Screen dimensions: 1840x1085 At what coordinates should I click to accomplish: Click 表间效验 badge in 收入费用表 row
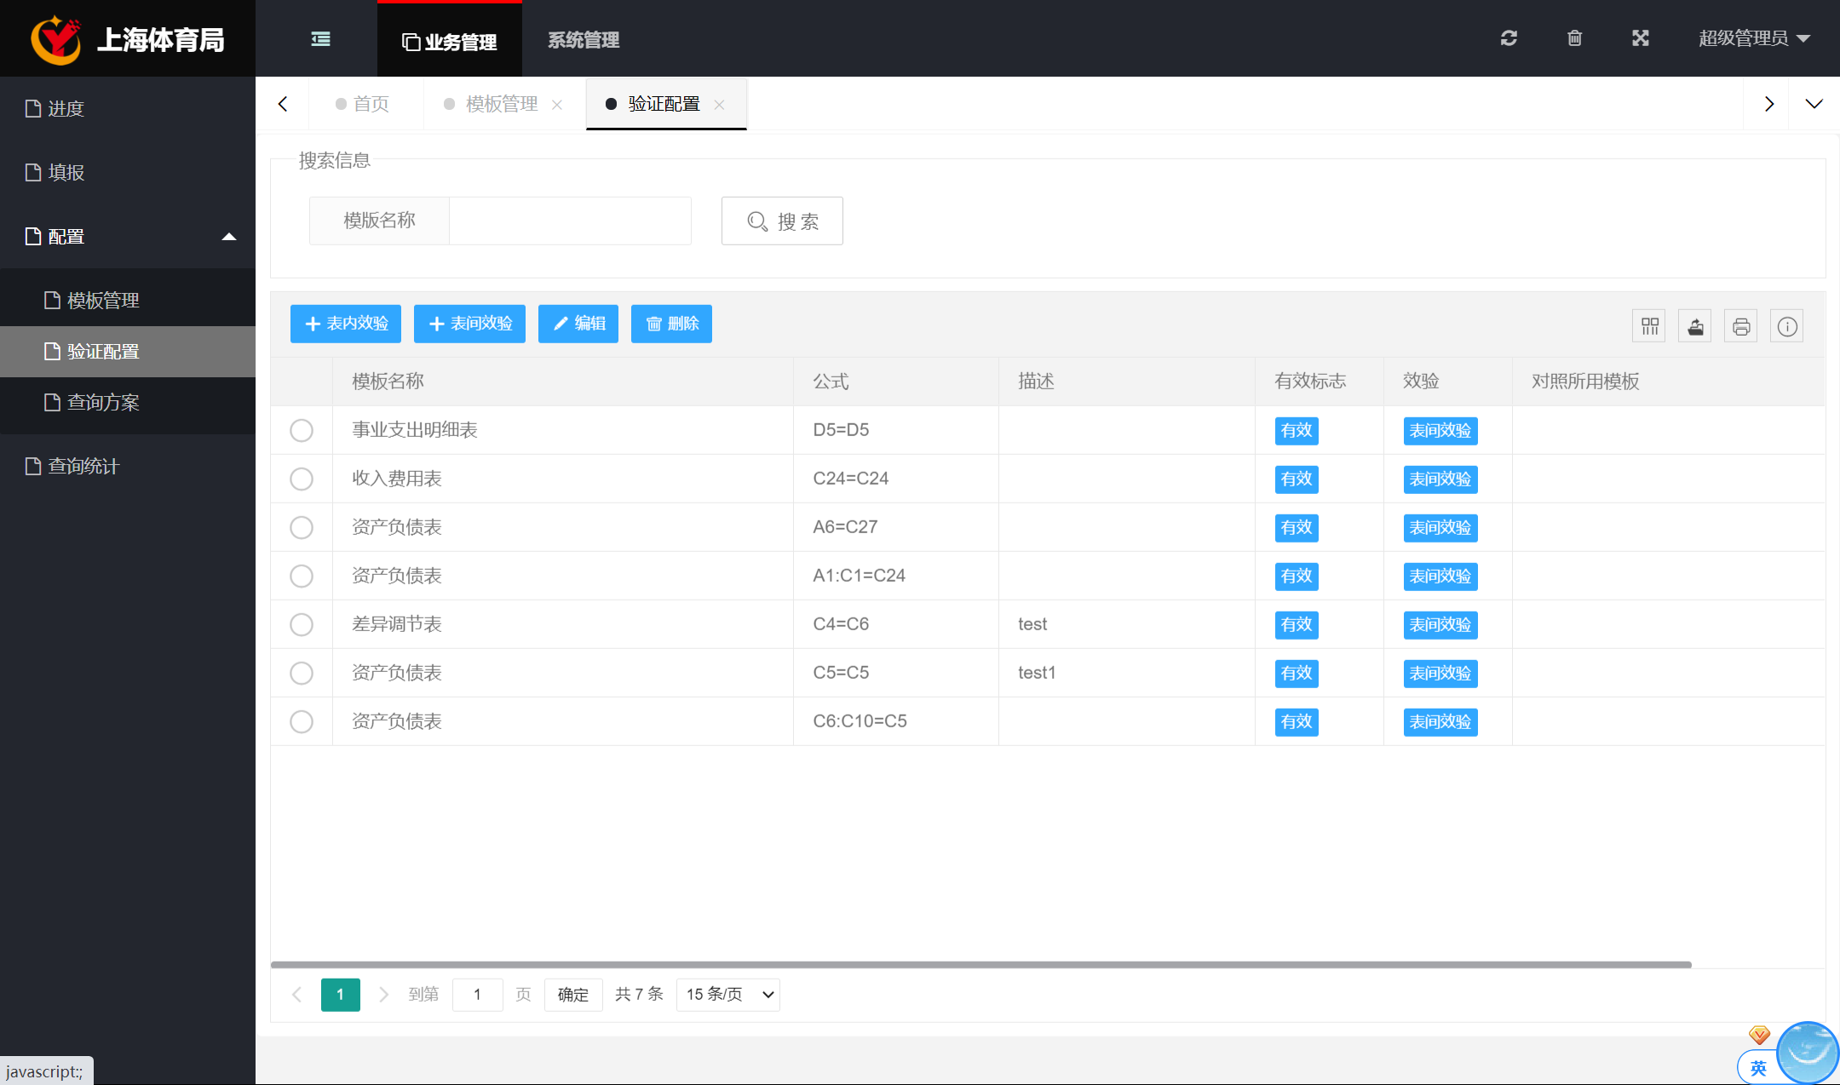1440,479
